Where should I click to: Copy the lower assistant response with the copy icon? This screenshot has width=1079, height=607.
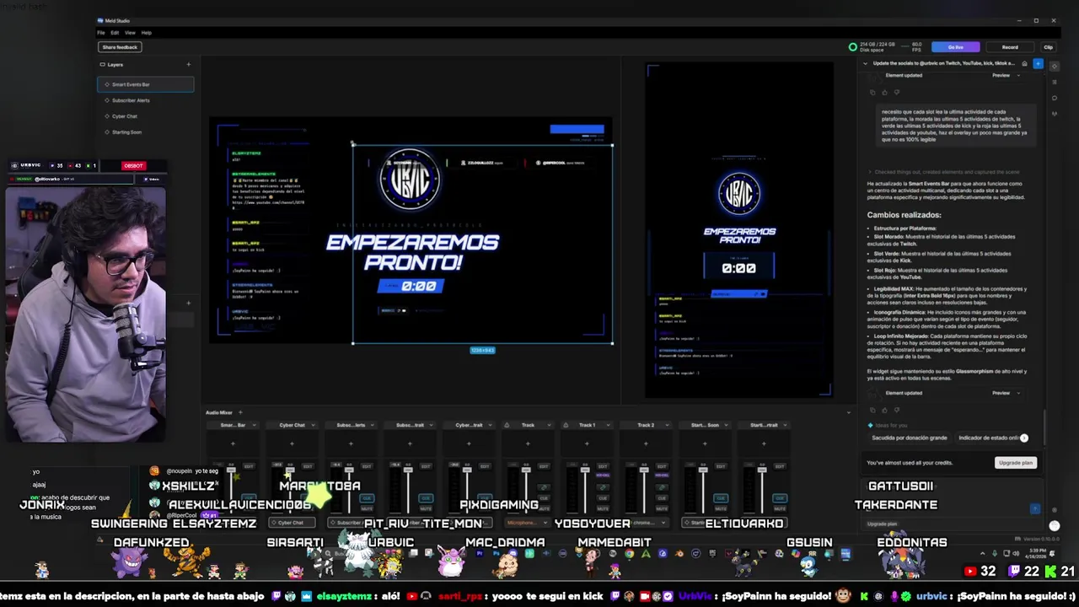pos(872,410)
